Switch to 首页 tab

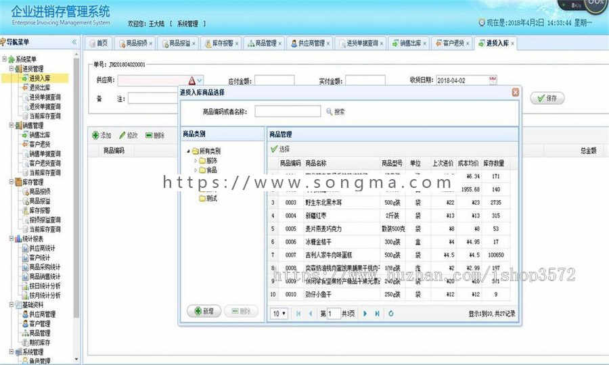[99, 43]
